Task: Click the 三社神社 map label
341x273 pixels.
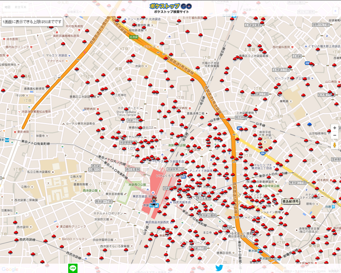Action: [121, 95]
